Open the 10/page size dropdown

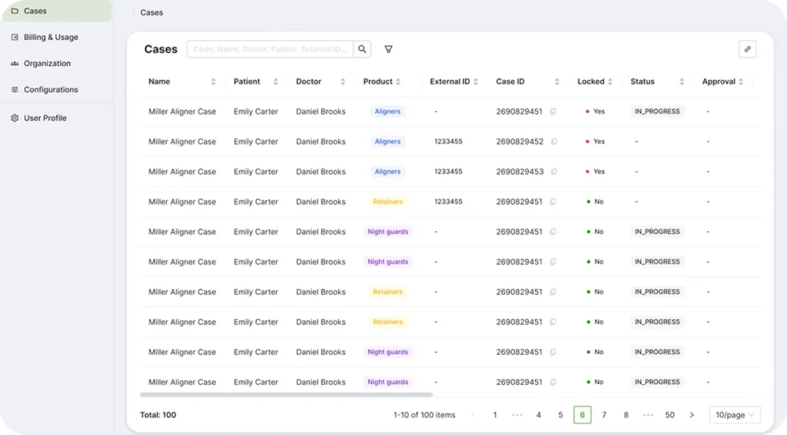[x=735, y=415]
